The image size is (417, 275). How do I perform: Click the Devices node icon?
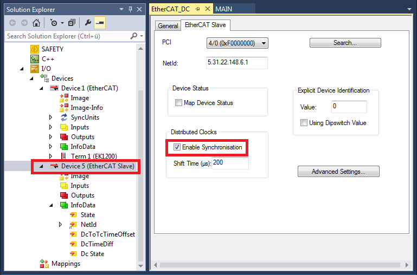pyautogui.click(x=44, y=78)
